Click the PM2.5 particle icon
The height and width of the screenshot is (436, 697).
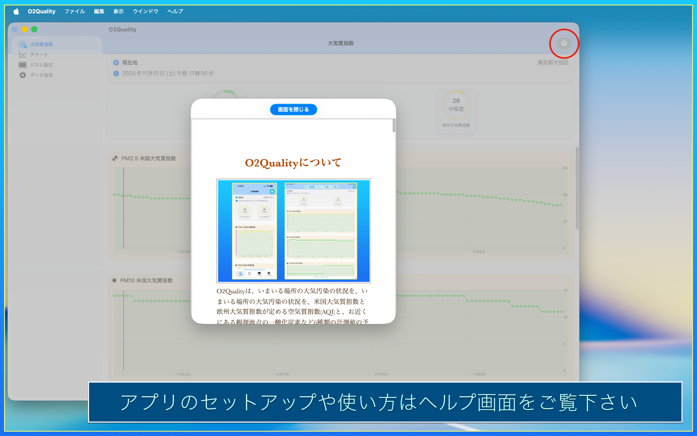[115, 158]
